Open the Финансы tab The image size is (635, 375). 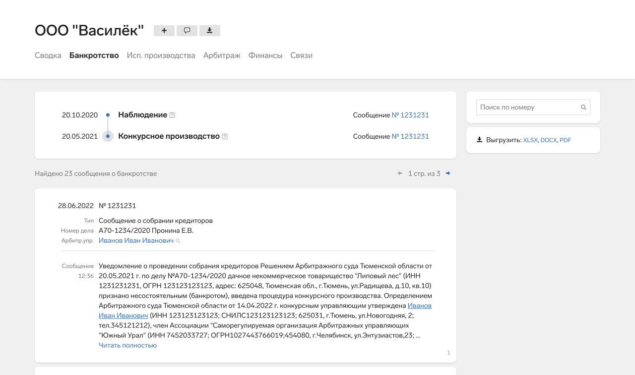click(x=265, y=55)
